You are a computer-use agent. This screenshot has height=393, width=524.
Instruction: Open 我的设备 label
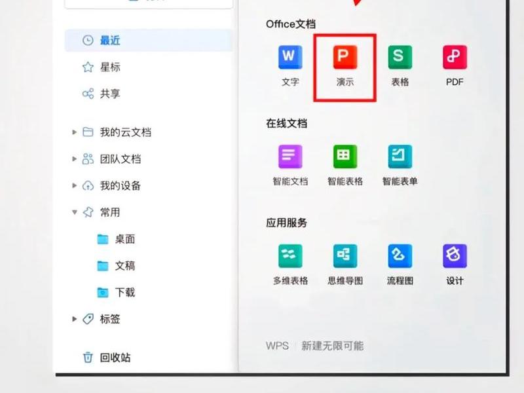(121, 185)
